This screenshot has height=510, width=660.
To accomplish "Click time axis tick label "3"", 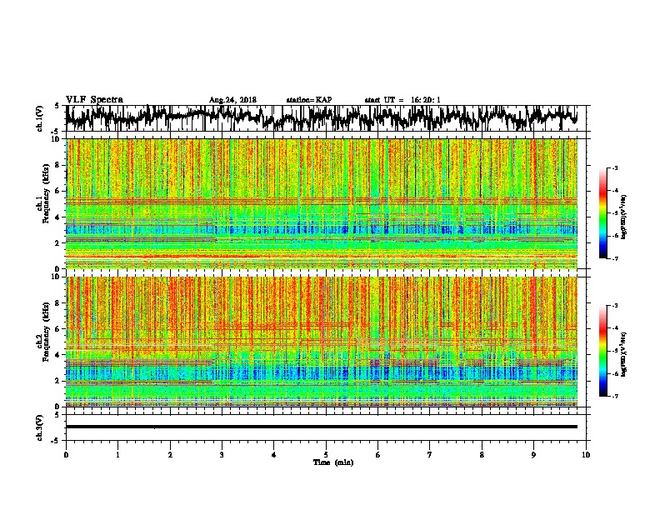I will point(222,455).
